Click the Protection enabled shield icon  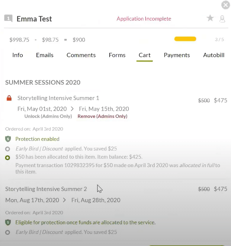click(8, 139)
